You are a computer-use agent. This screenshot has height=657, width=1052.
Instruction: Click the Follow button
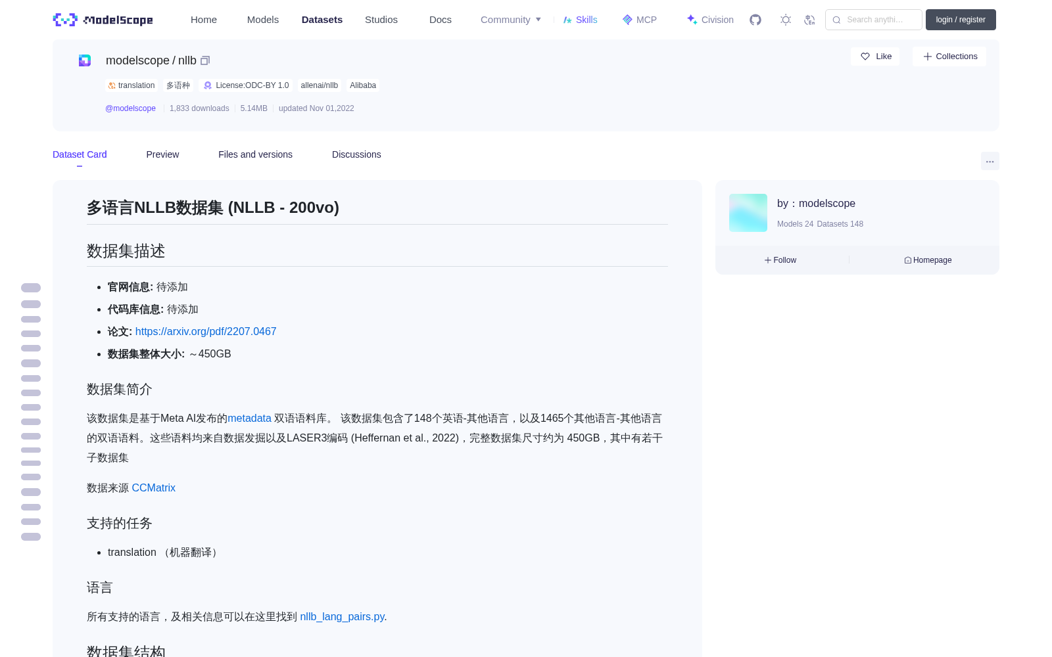point(780,260)
